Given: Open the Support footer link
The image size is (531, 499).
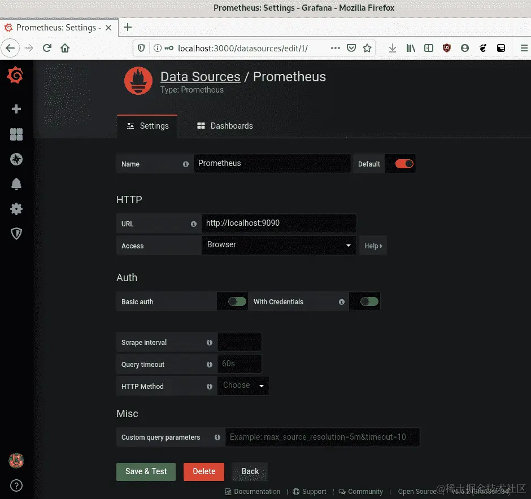Looking at the screenshot, I should (x=310, y=492).
